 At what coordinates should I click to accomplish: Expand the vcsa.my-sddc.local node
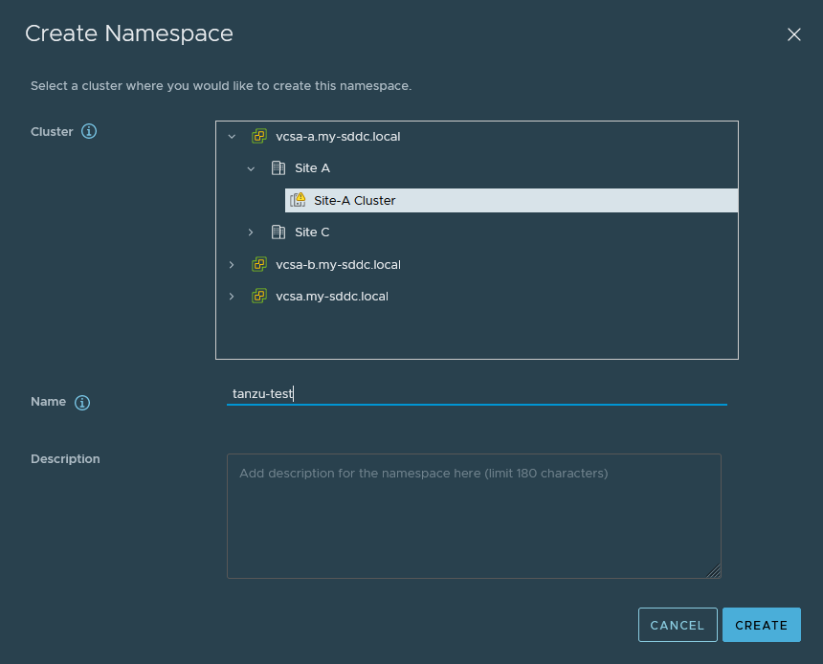pos(232,297)
